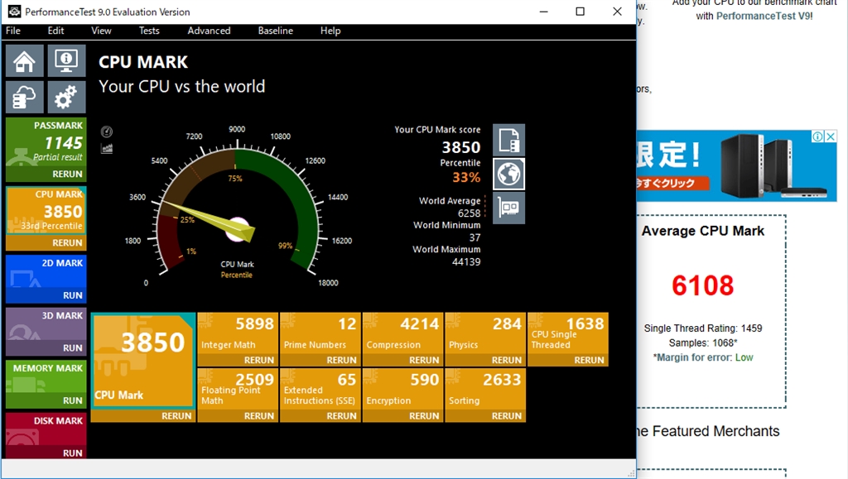
Task: Run the Memory Mark test
Action: point(73,400)
